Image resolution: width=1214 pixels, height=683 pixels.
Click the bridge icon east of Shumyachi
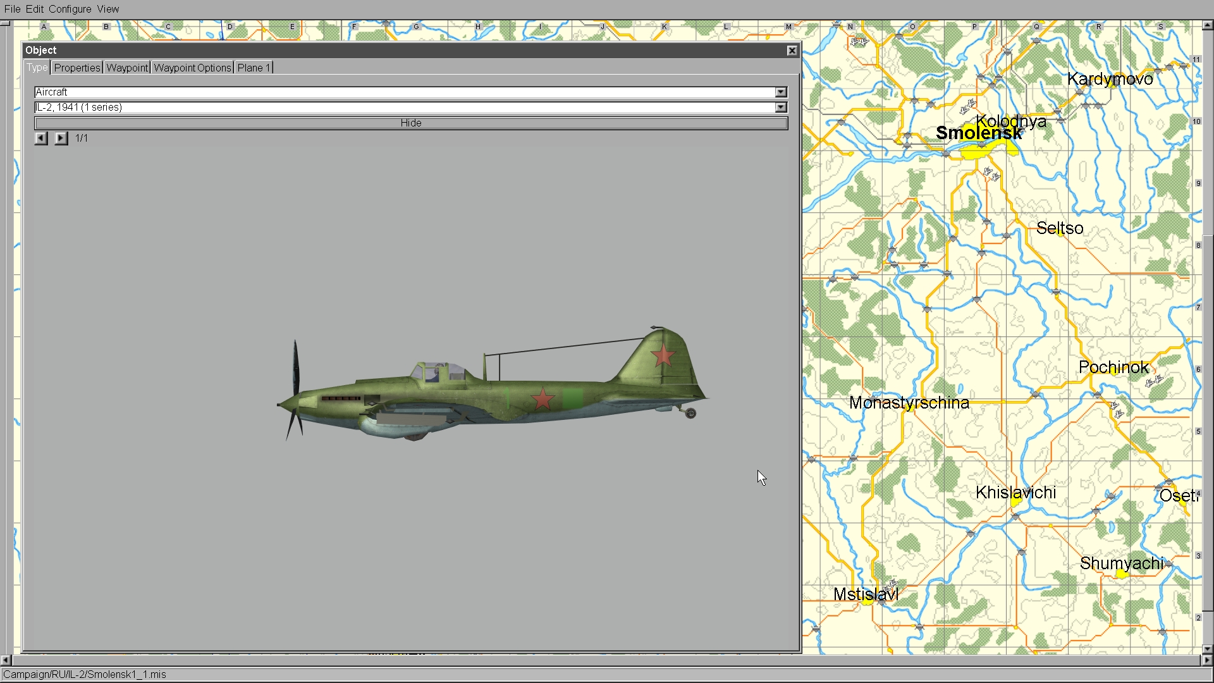1169,563
